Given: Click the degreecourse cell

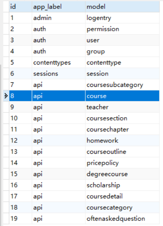Looking at the screenshot, I should [122, 174].
